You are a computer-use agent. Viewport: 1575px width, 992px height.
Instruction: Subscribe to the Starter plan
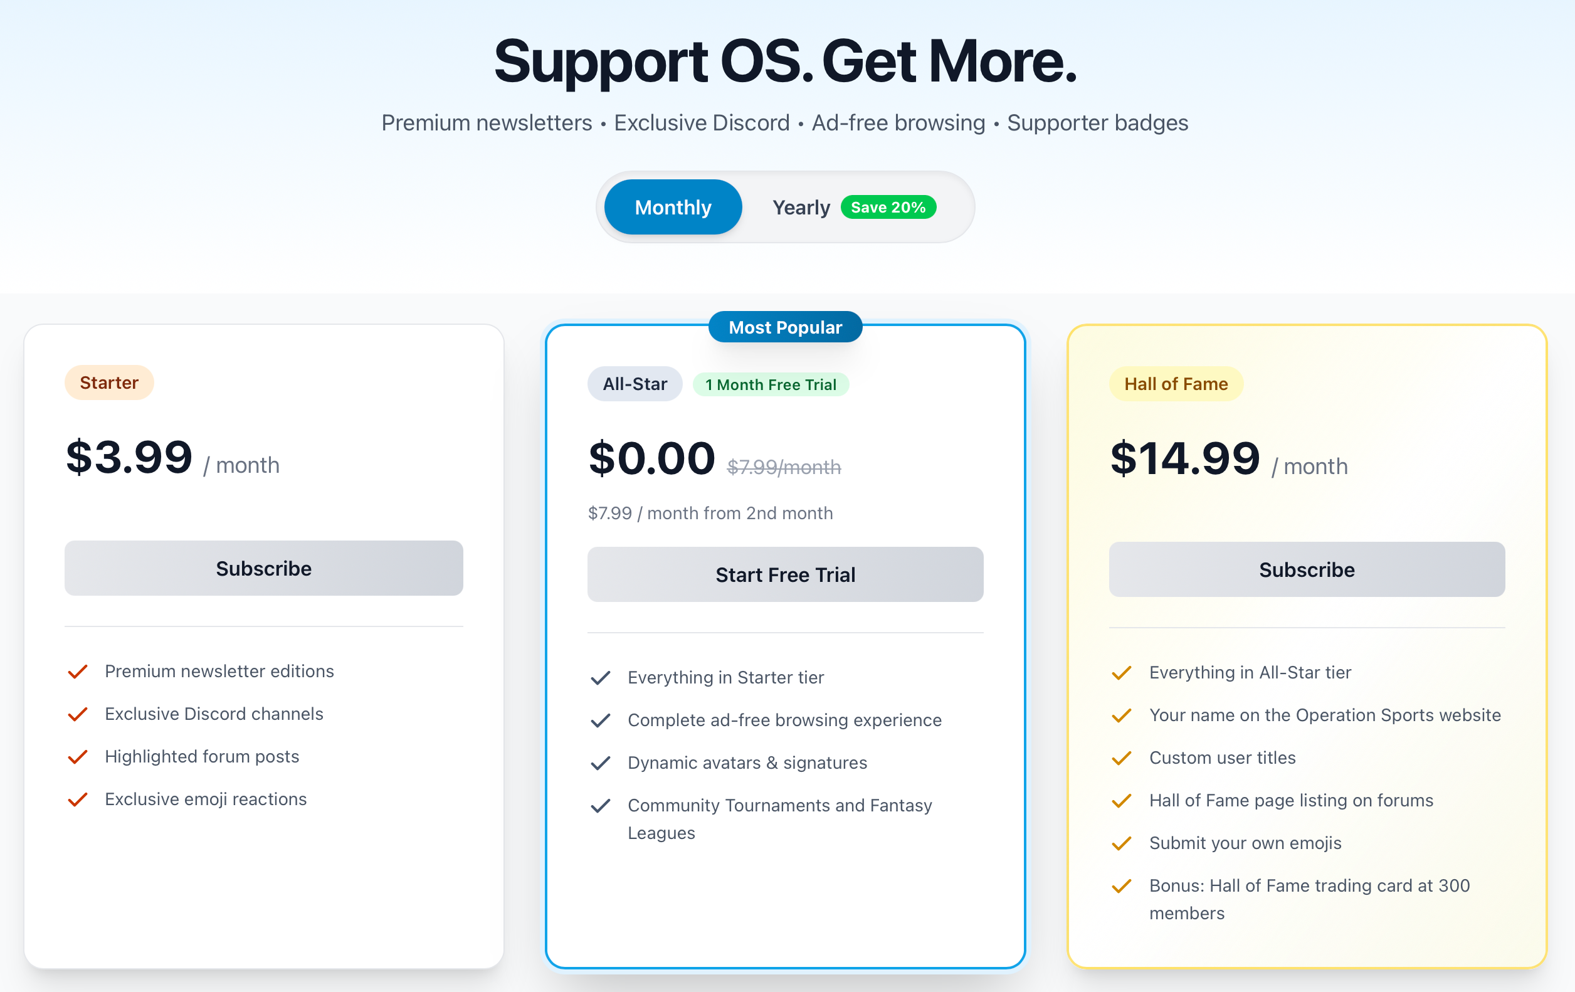pyautogui.click(x=263, y=567)
